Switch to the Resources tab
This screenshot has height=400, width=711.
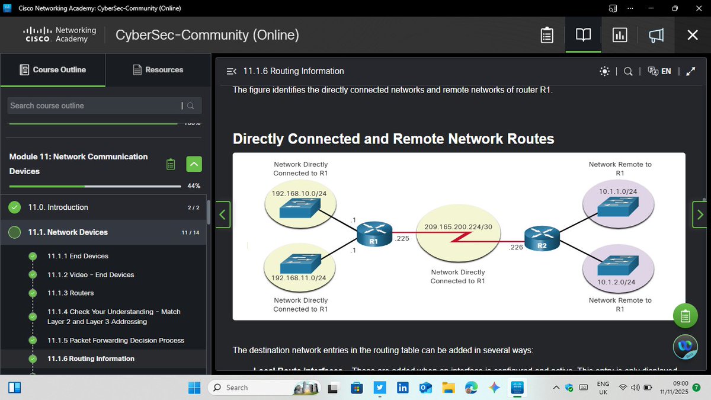tap(158, 69)
